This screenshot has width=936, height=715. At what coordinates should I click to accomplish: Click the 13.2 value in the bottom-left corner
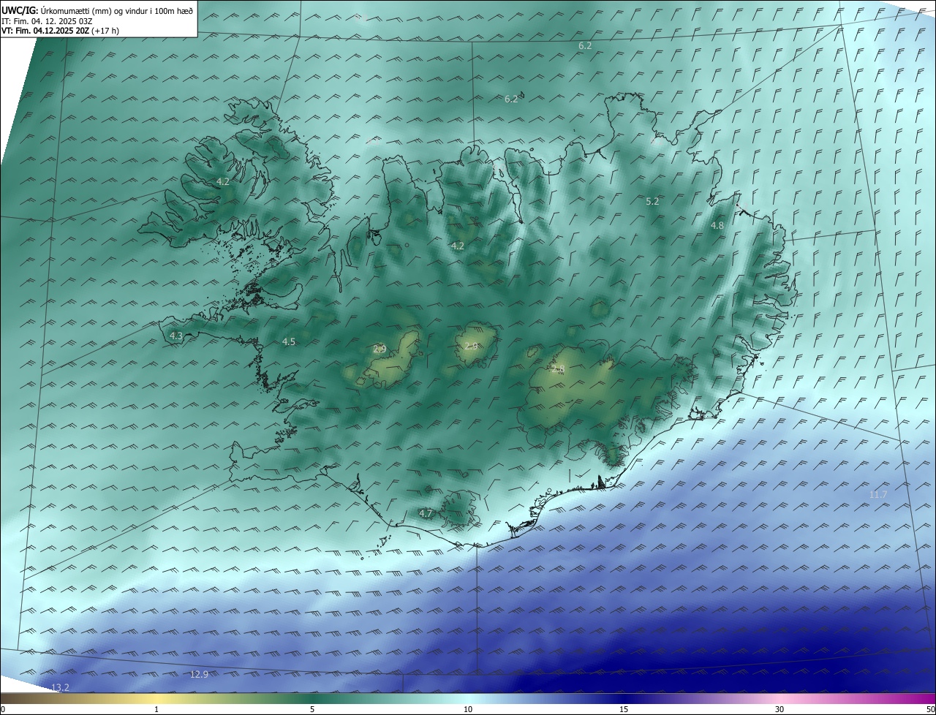[x=60, y=688]
